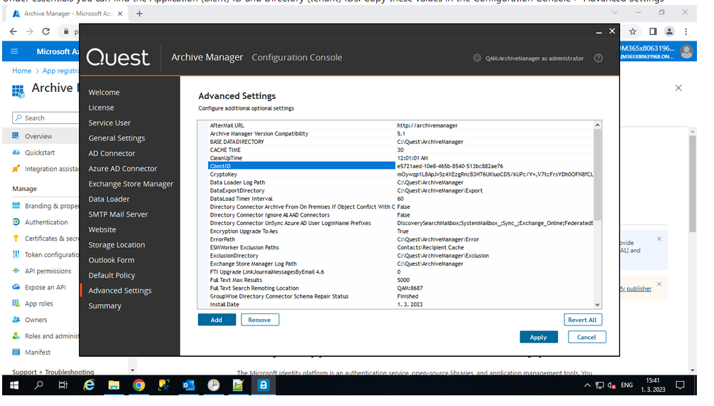
Task: Reload the Chrome page
Action: tap(46, 31)
